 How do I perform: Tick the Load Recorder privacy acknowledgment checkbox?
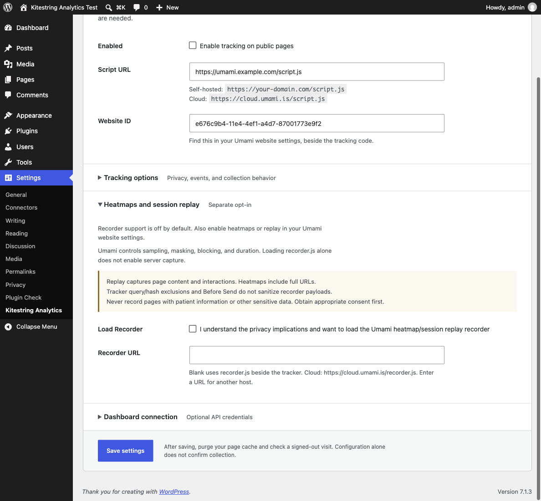(193, 329)
